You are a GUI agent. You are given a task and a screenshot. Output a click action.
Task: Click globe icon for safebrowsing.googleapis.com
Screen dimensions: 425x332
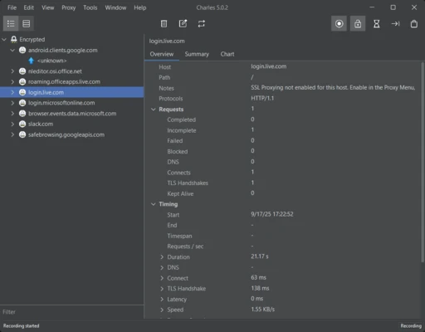[22, 134]
